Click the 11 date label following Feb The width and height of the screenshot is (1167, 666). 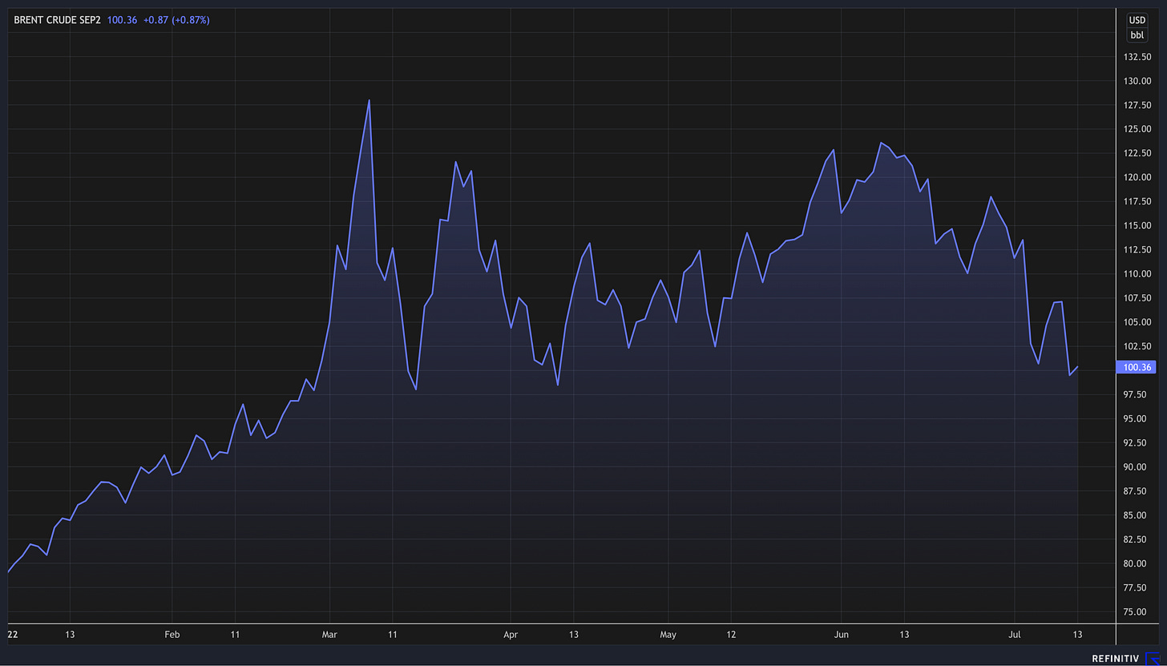235,634
